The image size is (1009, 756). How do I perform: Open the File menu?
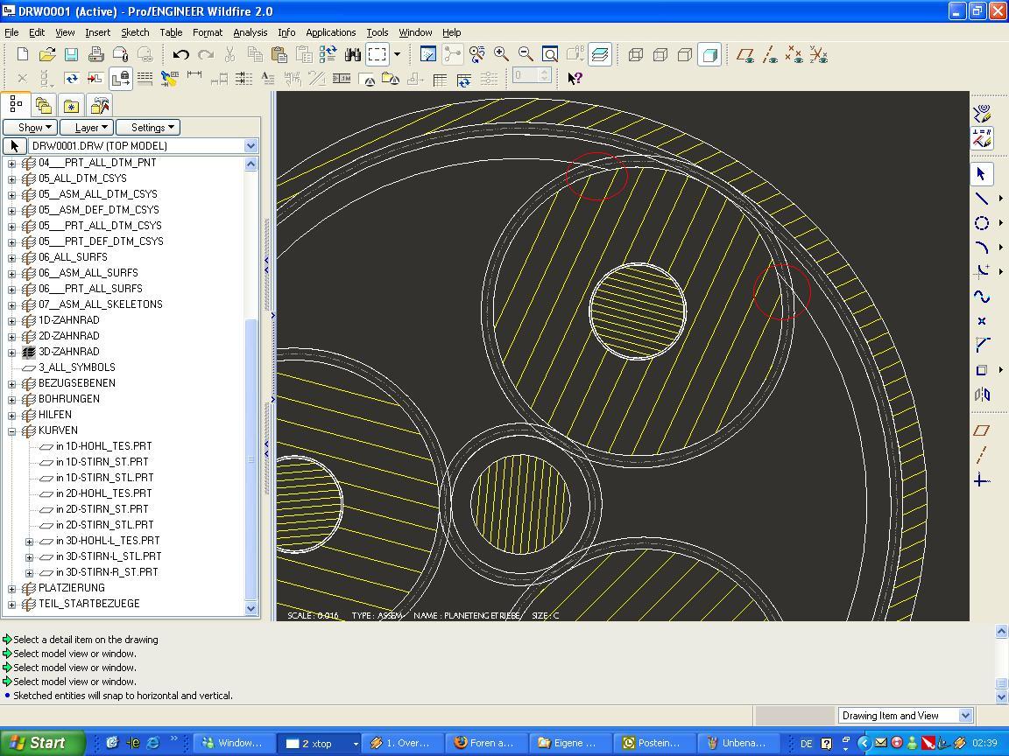point(11,32)
